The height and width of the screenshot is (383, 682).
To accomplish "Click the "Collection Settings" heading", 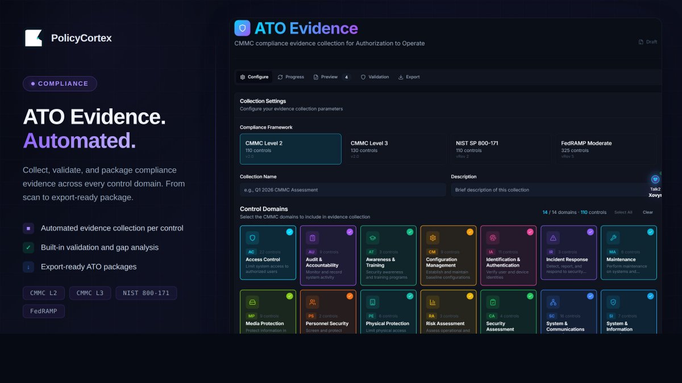I will (263, 101).
